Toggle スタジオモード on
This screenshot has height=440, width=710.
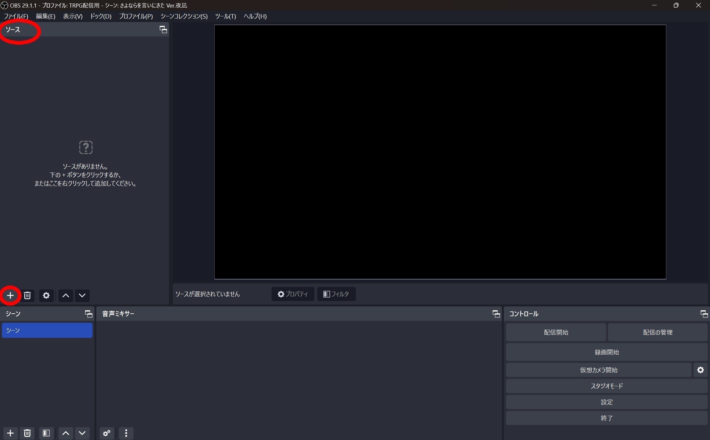click(x=606, y=386)
